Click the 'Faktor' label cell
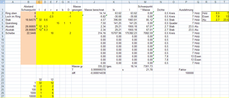Image resolution: width=229 pixels, height=98 pixels. (186, 70)
